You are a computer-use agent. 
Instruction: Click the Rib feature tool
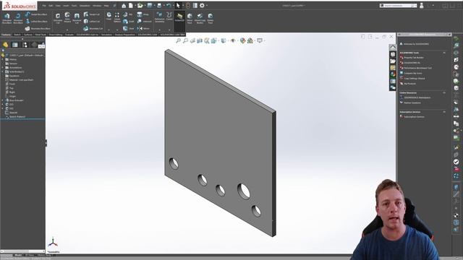(128, 14)
